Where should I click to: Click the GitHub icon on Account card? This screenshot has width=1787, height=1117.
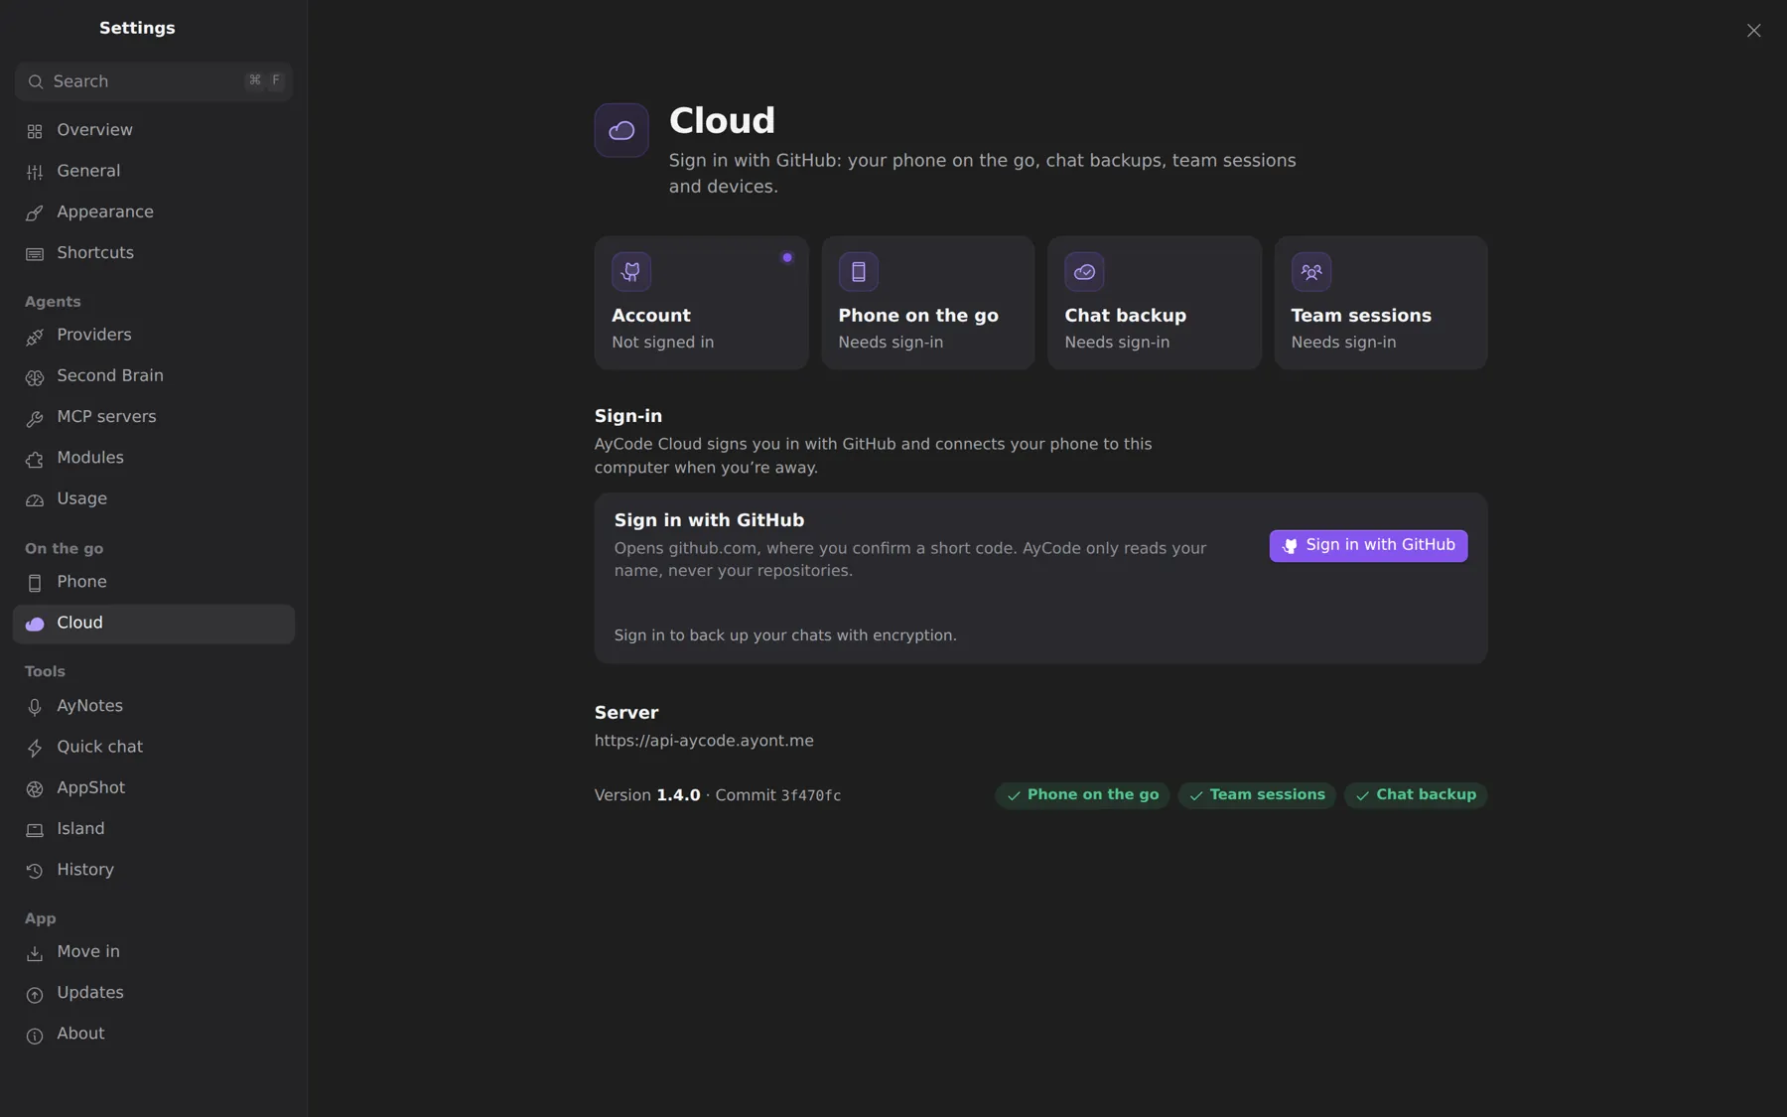[631, 271]
